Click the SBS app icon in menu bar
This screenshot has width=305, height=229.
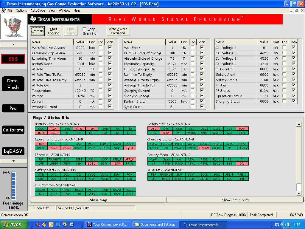coord(3,10)
